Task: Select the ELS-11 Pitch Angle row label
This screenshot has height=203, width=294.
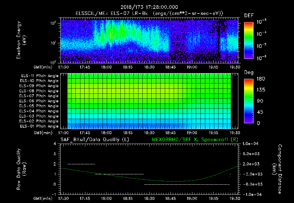Action: (40, 76)
